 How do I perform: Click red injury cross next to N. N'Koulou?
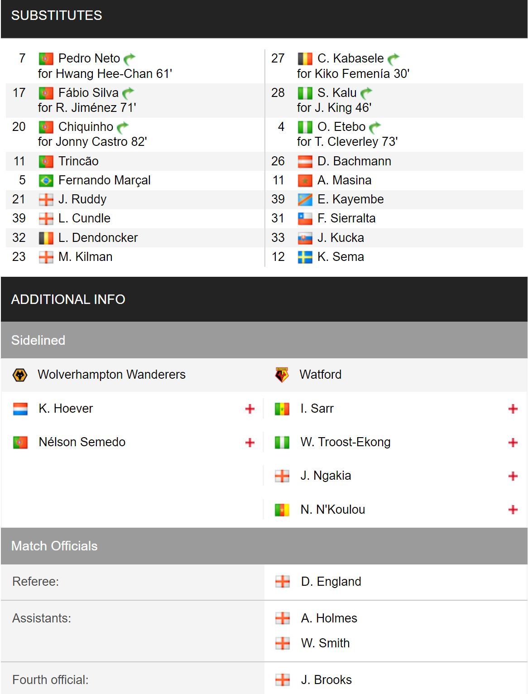tap(513, 510)
